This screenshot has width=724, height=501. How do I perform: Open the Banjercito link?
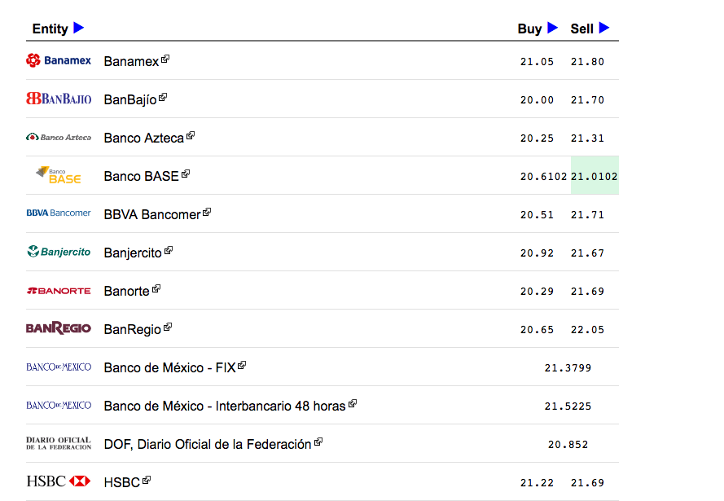[x=134, y=252]
